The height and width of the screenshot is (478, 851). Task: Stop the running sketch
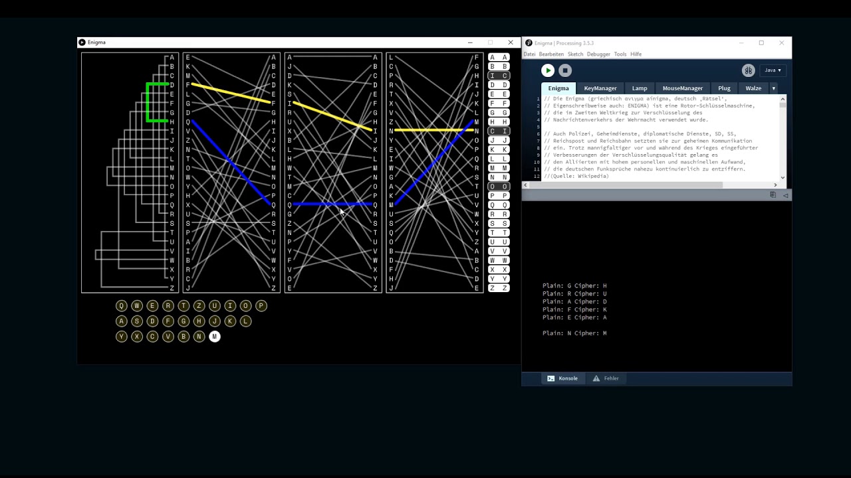564,70
